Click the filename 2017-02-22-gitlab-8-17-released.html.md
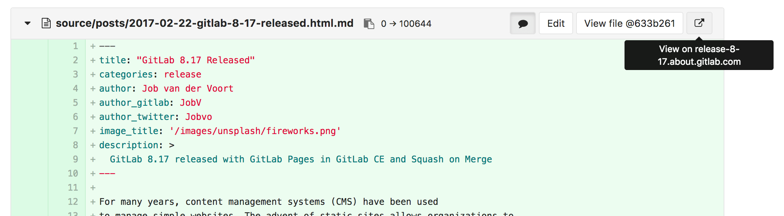784x216 pixels. click(204, 23)
